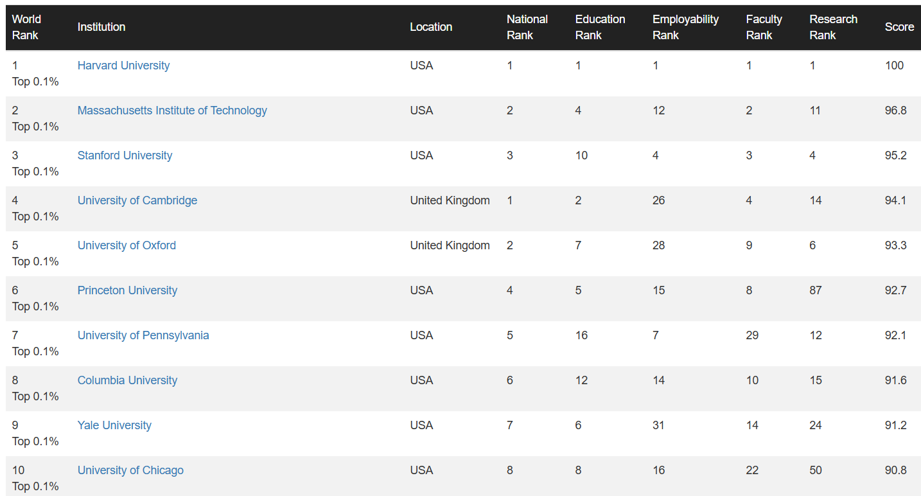This screenshot has width=921, height=496.
Task: Click United Kingdom in Oxford row
Action: [x=450, y=245]
